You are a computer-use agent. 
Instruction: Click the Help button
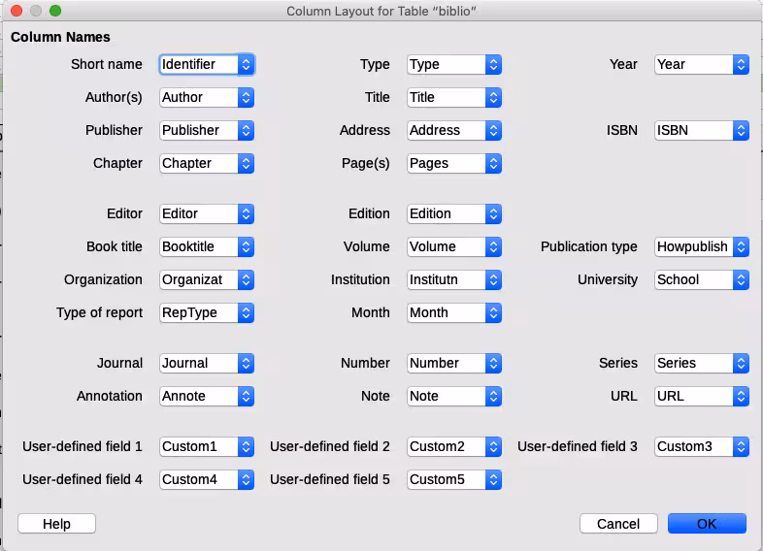(56, 524)
